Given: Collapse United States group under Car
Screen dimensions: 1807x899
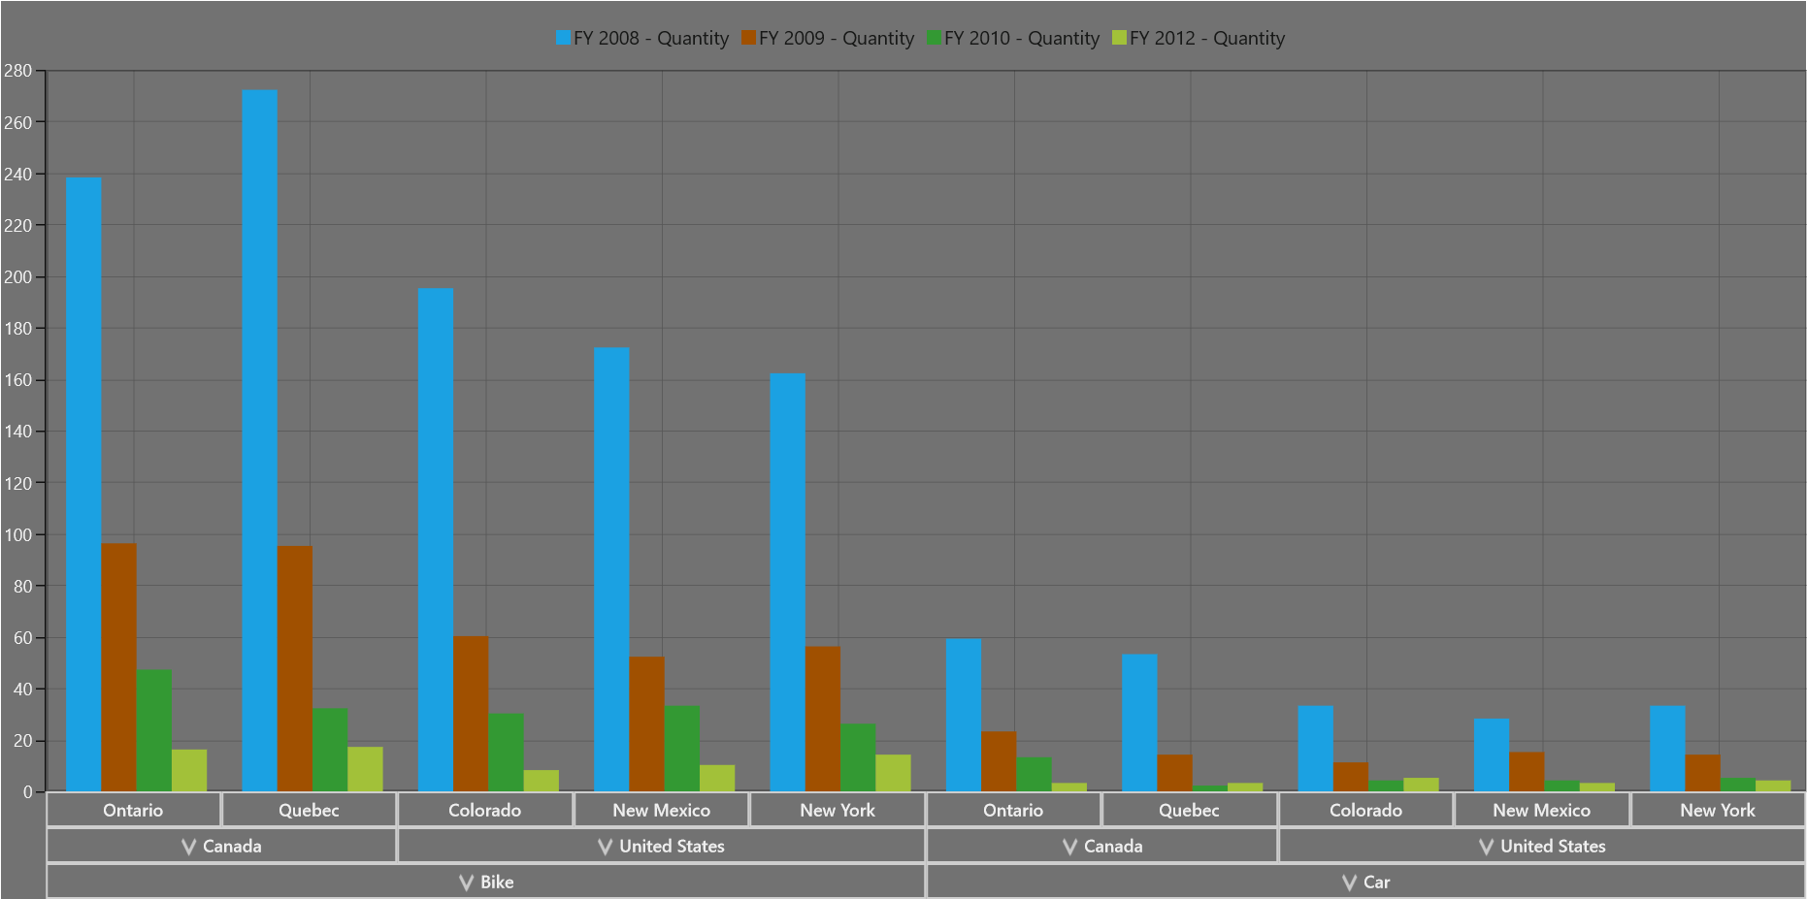Looking at the screenshot, I should tap(1486, 846).
